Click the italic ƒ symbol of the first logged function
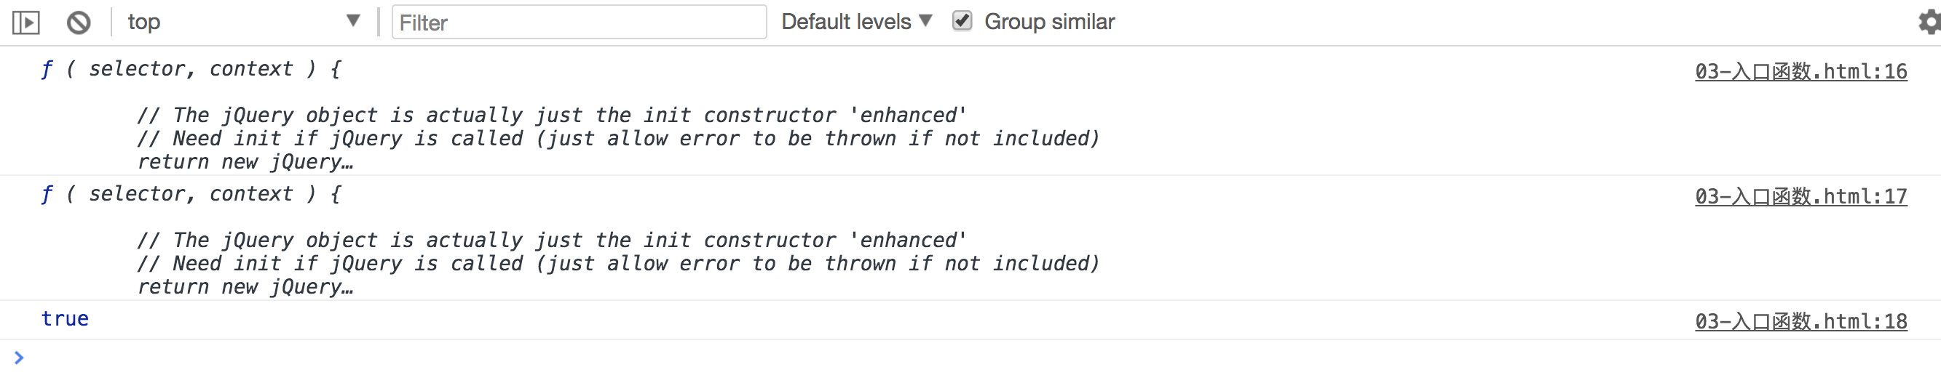The height and width of the screenshot is (391, 1941). 46,69
